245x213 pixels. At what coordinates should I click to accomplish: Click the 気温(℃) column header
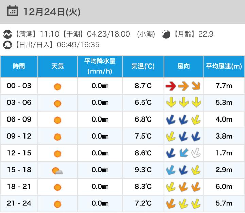143,67
